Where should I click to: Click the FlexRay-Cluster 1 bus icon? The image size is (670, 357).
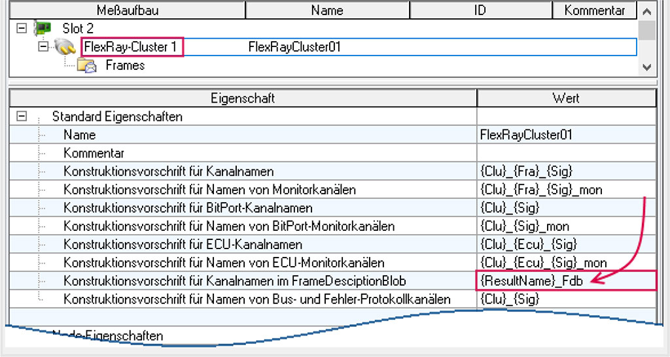65,47
